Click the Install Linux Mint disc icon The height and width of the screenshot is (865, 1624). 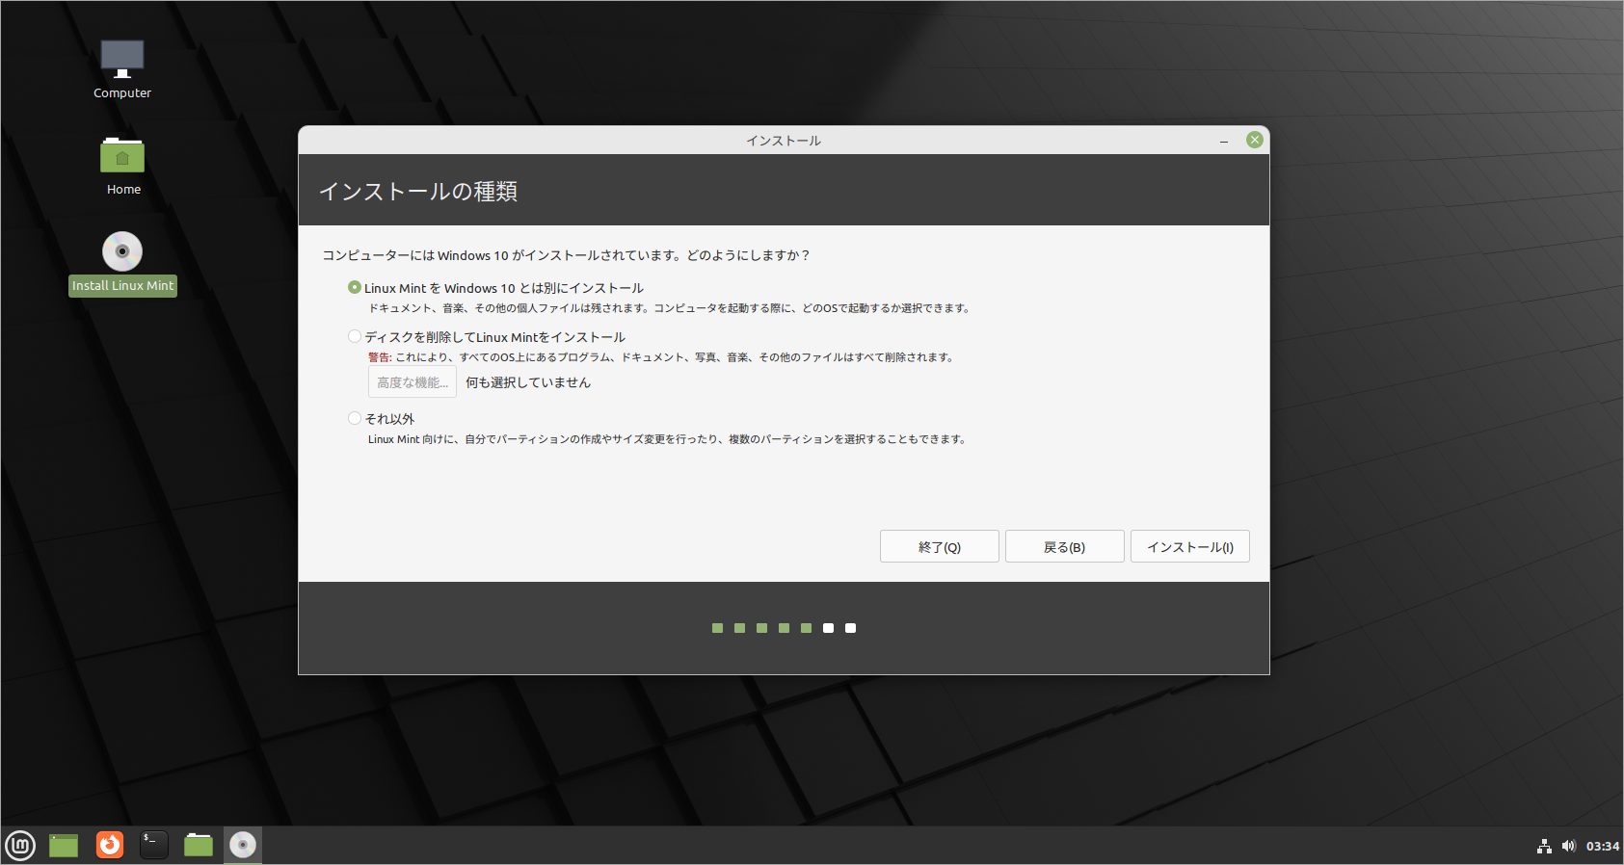(122, 252)
